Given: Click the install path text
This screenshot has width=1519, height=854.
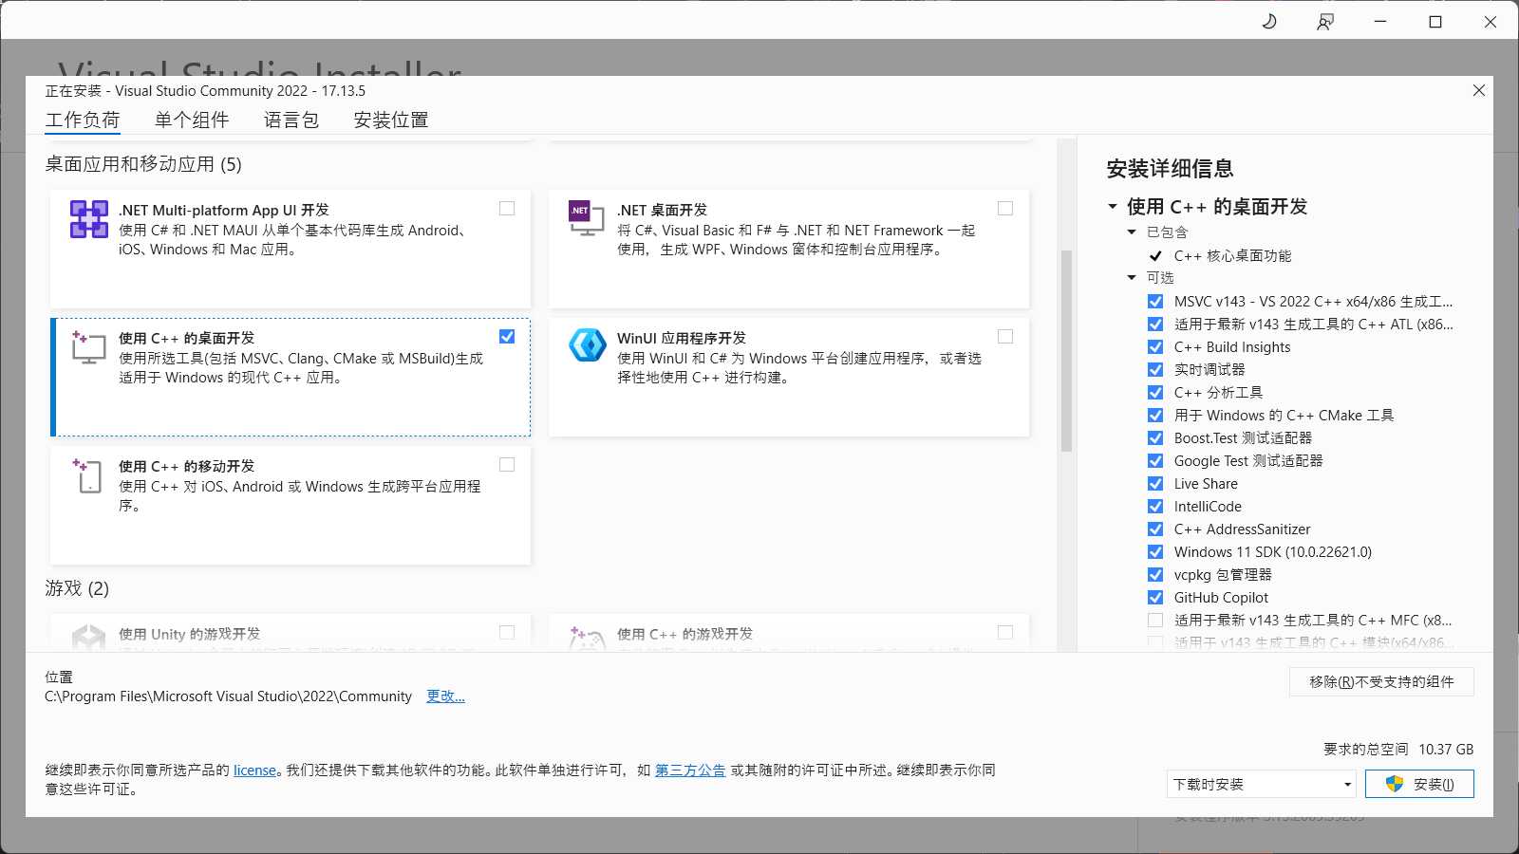Looking at the screenshot, I should tap(229, 696).
